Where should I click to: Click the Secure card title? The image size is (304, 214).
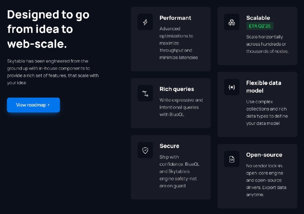pyautogui.click(x=169, y=146)
